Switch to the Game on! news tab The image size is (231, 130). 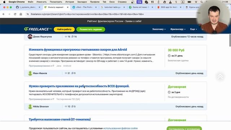click(141, 7)
